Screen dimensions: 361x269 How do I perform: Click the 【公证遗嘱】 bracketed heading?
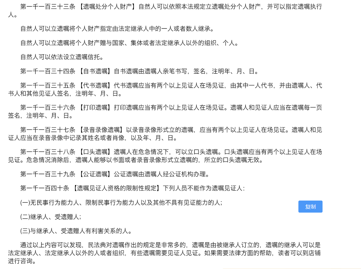pyautogui.click(x=95, y=174)
